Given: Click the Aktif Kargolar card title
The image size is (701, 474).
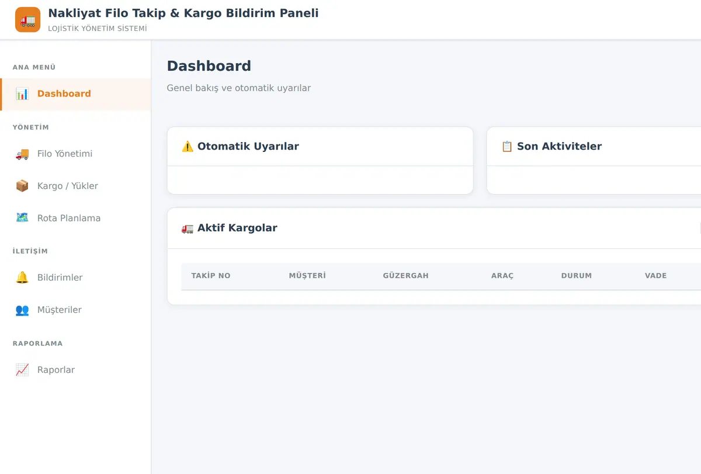Looking at the screenshot, I should click(x=237, y=229).
